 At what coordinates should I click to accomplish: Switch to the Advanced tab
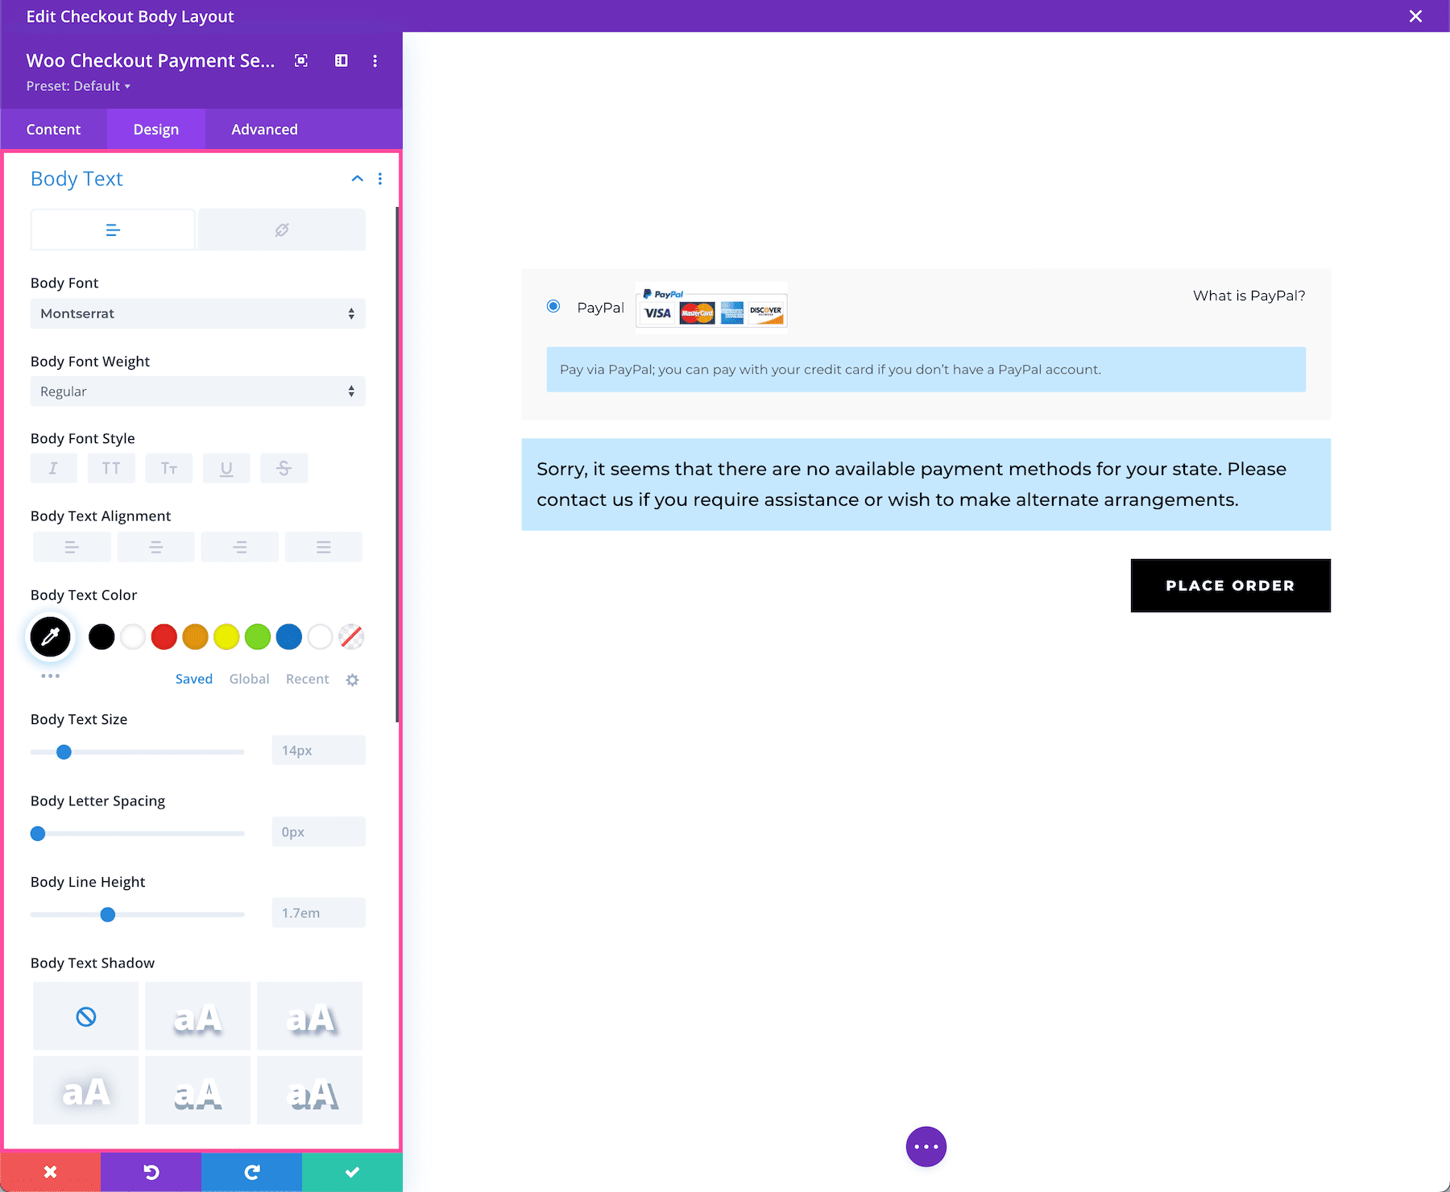click(x=263, y=129)
